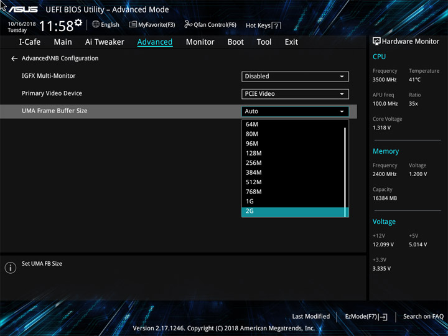Switch to the I-Cafe tab
The image size is (448, 336).
tap(30, 42)
